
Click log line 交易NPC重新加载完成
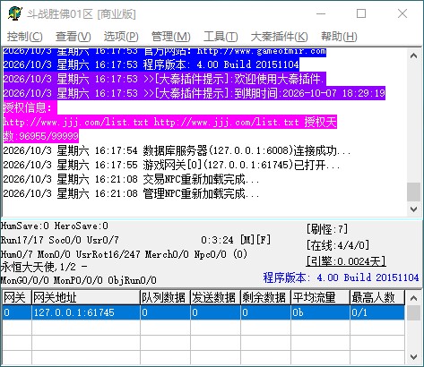pos(131,179)
